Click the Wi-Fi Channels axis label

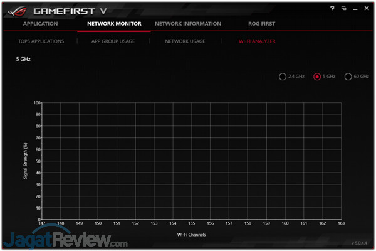tap(191, 235)
